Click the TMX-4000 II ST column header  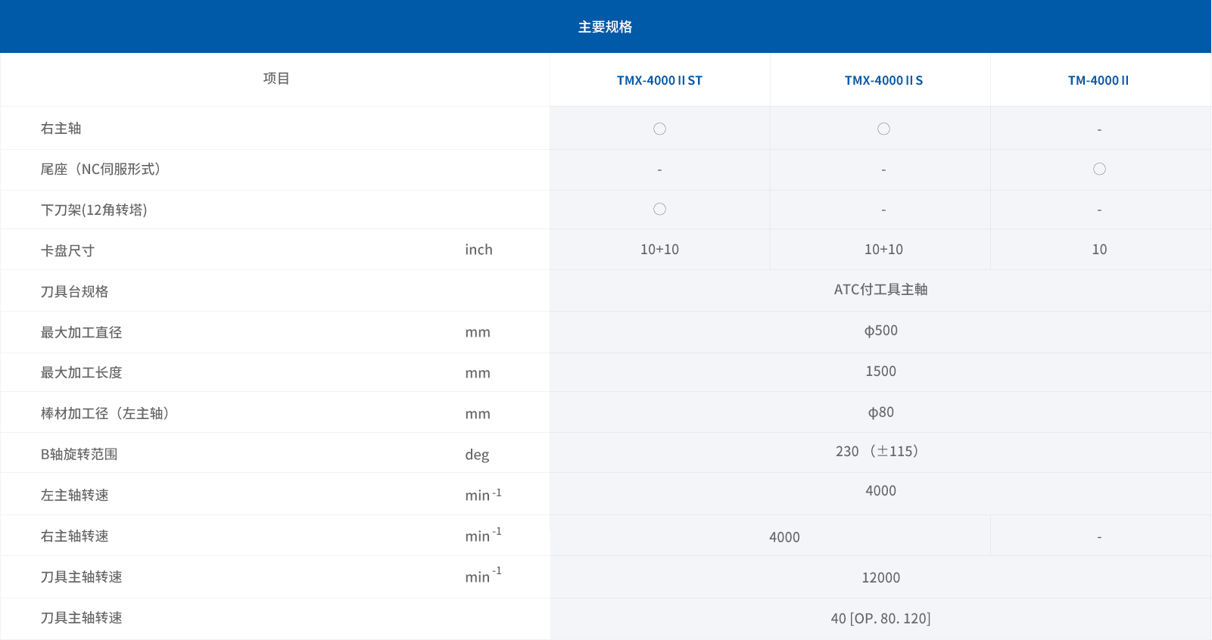point(659,80)
